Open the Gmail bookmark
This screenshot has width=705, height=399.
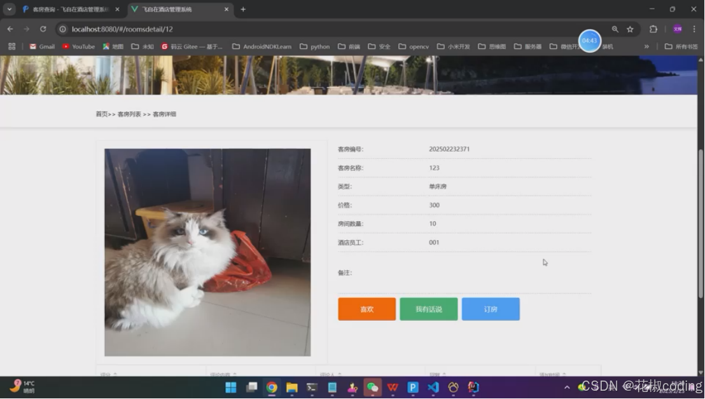coord(41,46)
